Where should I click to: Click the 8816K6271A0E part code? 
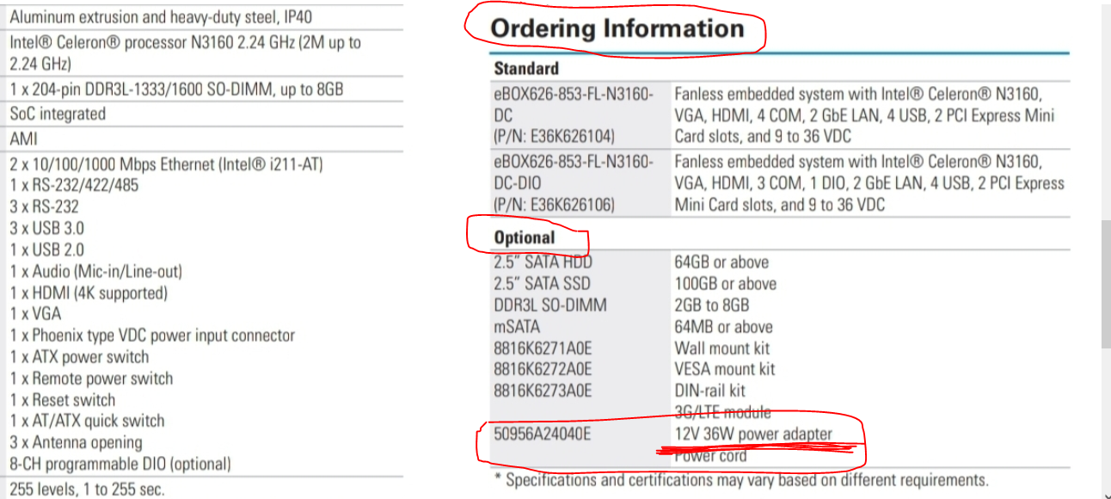(543, 348)
